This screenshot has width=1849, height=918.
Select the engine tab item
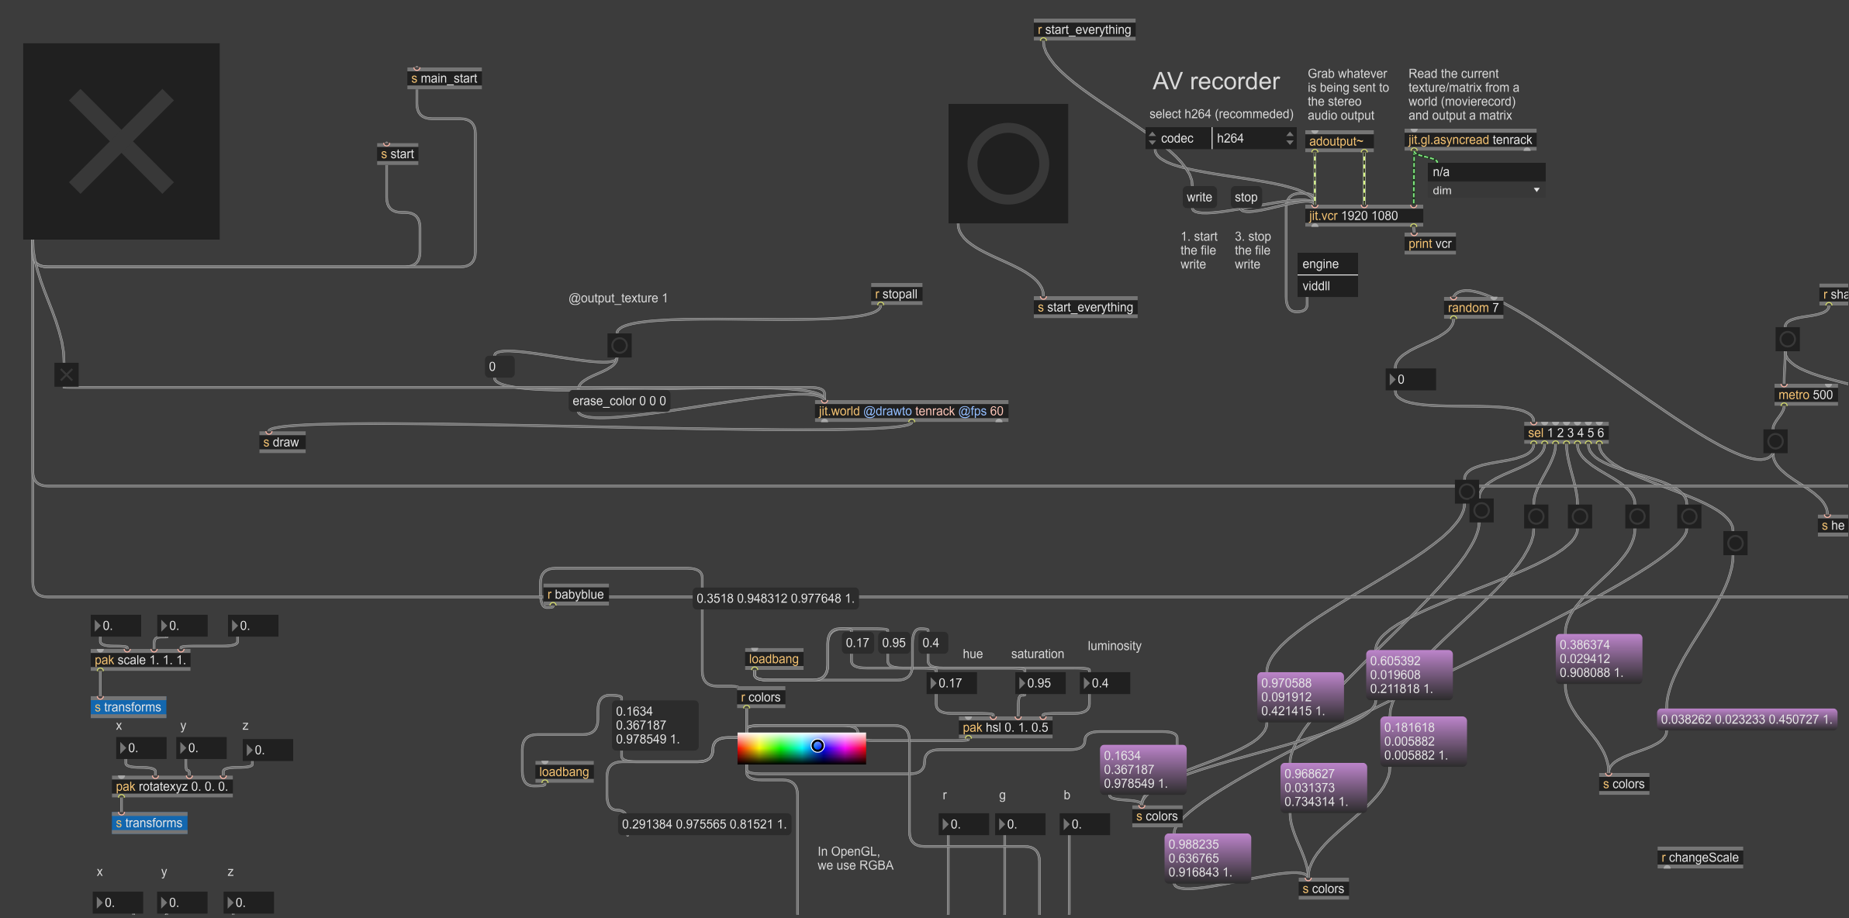(1327, 264)
